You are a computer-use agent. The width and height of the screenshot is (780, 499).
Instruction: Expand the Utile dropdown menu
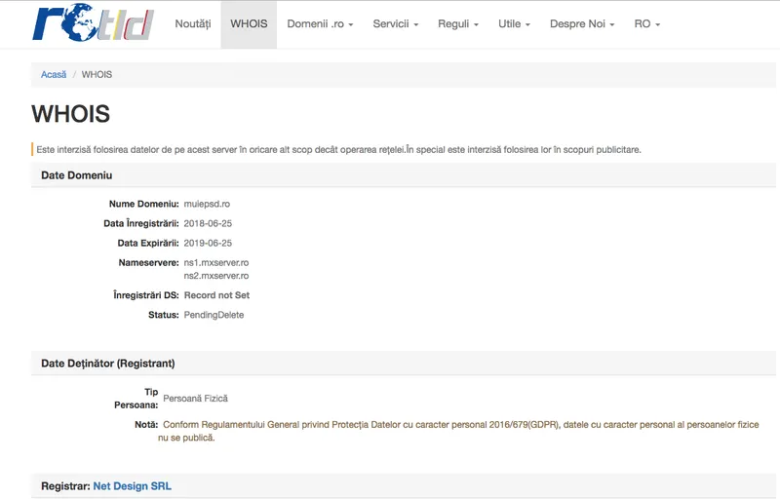coord(515,23)
